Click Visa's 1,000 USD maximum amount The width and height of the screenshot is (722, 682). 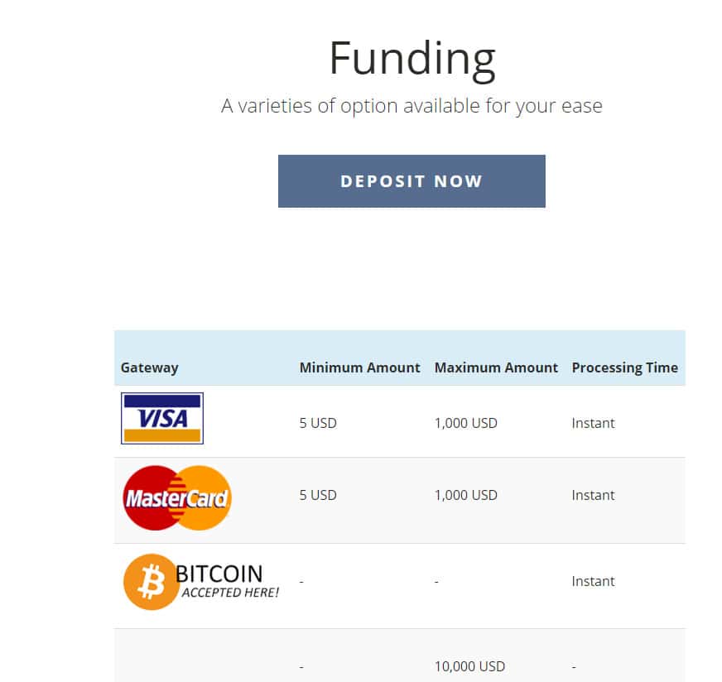click(x=465, y=423)
